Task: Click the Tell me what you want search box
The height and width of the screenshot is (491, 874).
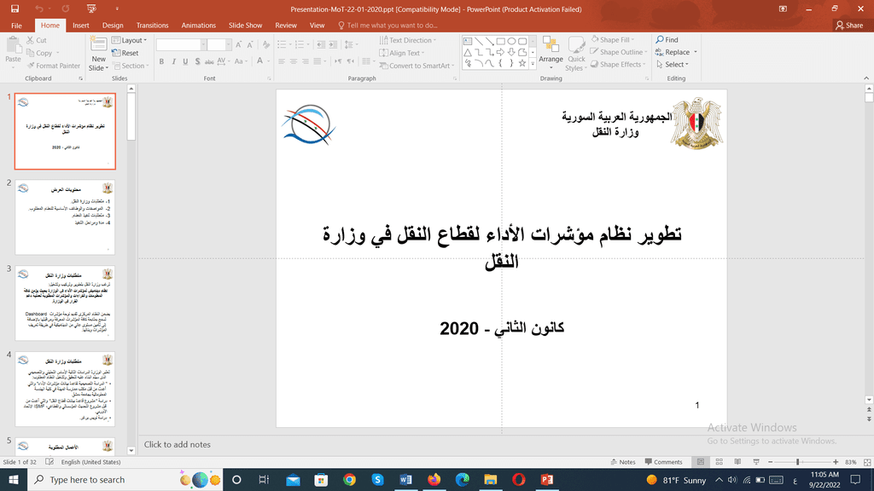Action: [x=388, y=26]
